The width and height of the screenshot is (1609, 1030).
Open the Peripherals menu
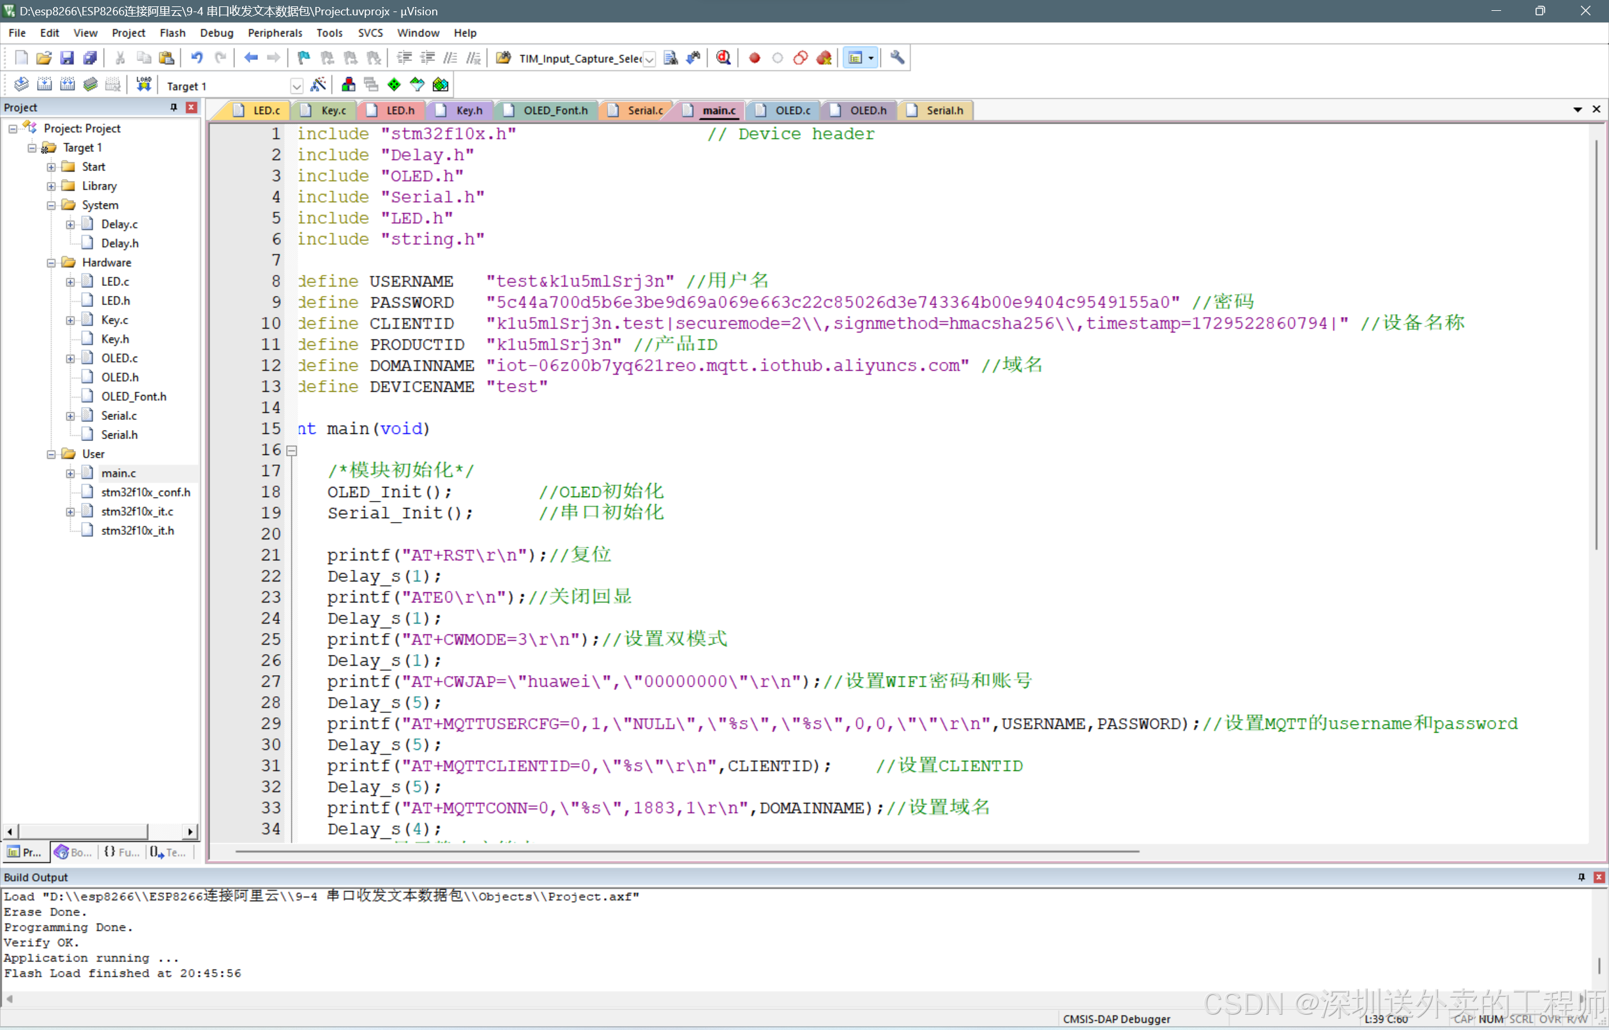click(275, 33)
